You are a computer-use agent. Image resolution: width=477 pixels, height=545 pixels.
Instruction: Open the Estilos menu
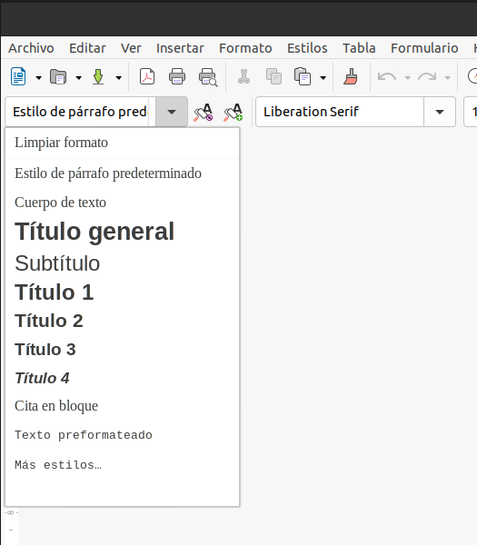point(307,48)
